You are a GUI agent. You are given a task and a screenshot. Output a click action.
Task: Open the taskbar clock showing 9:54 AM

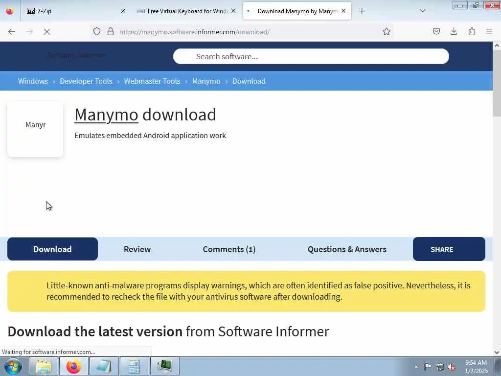[476, 367]
